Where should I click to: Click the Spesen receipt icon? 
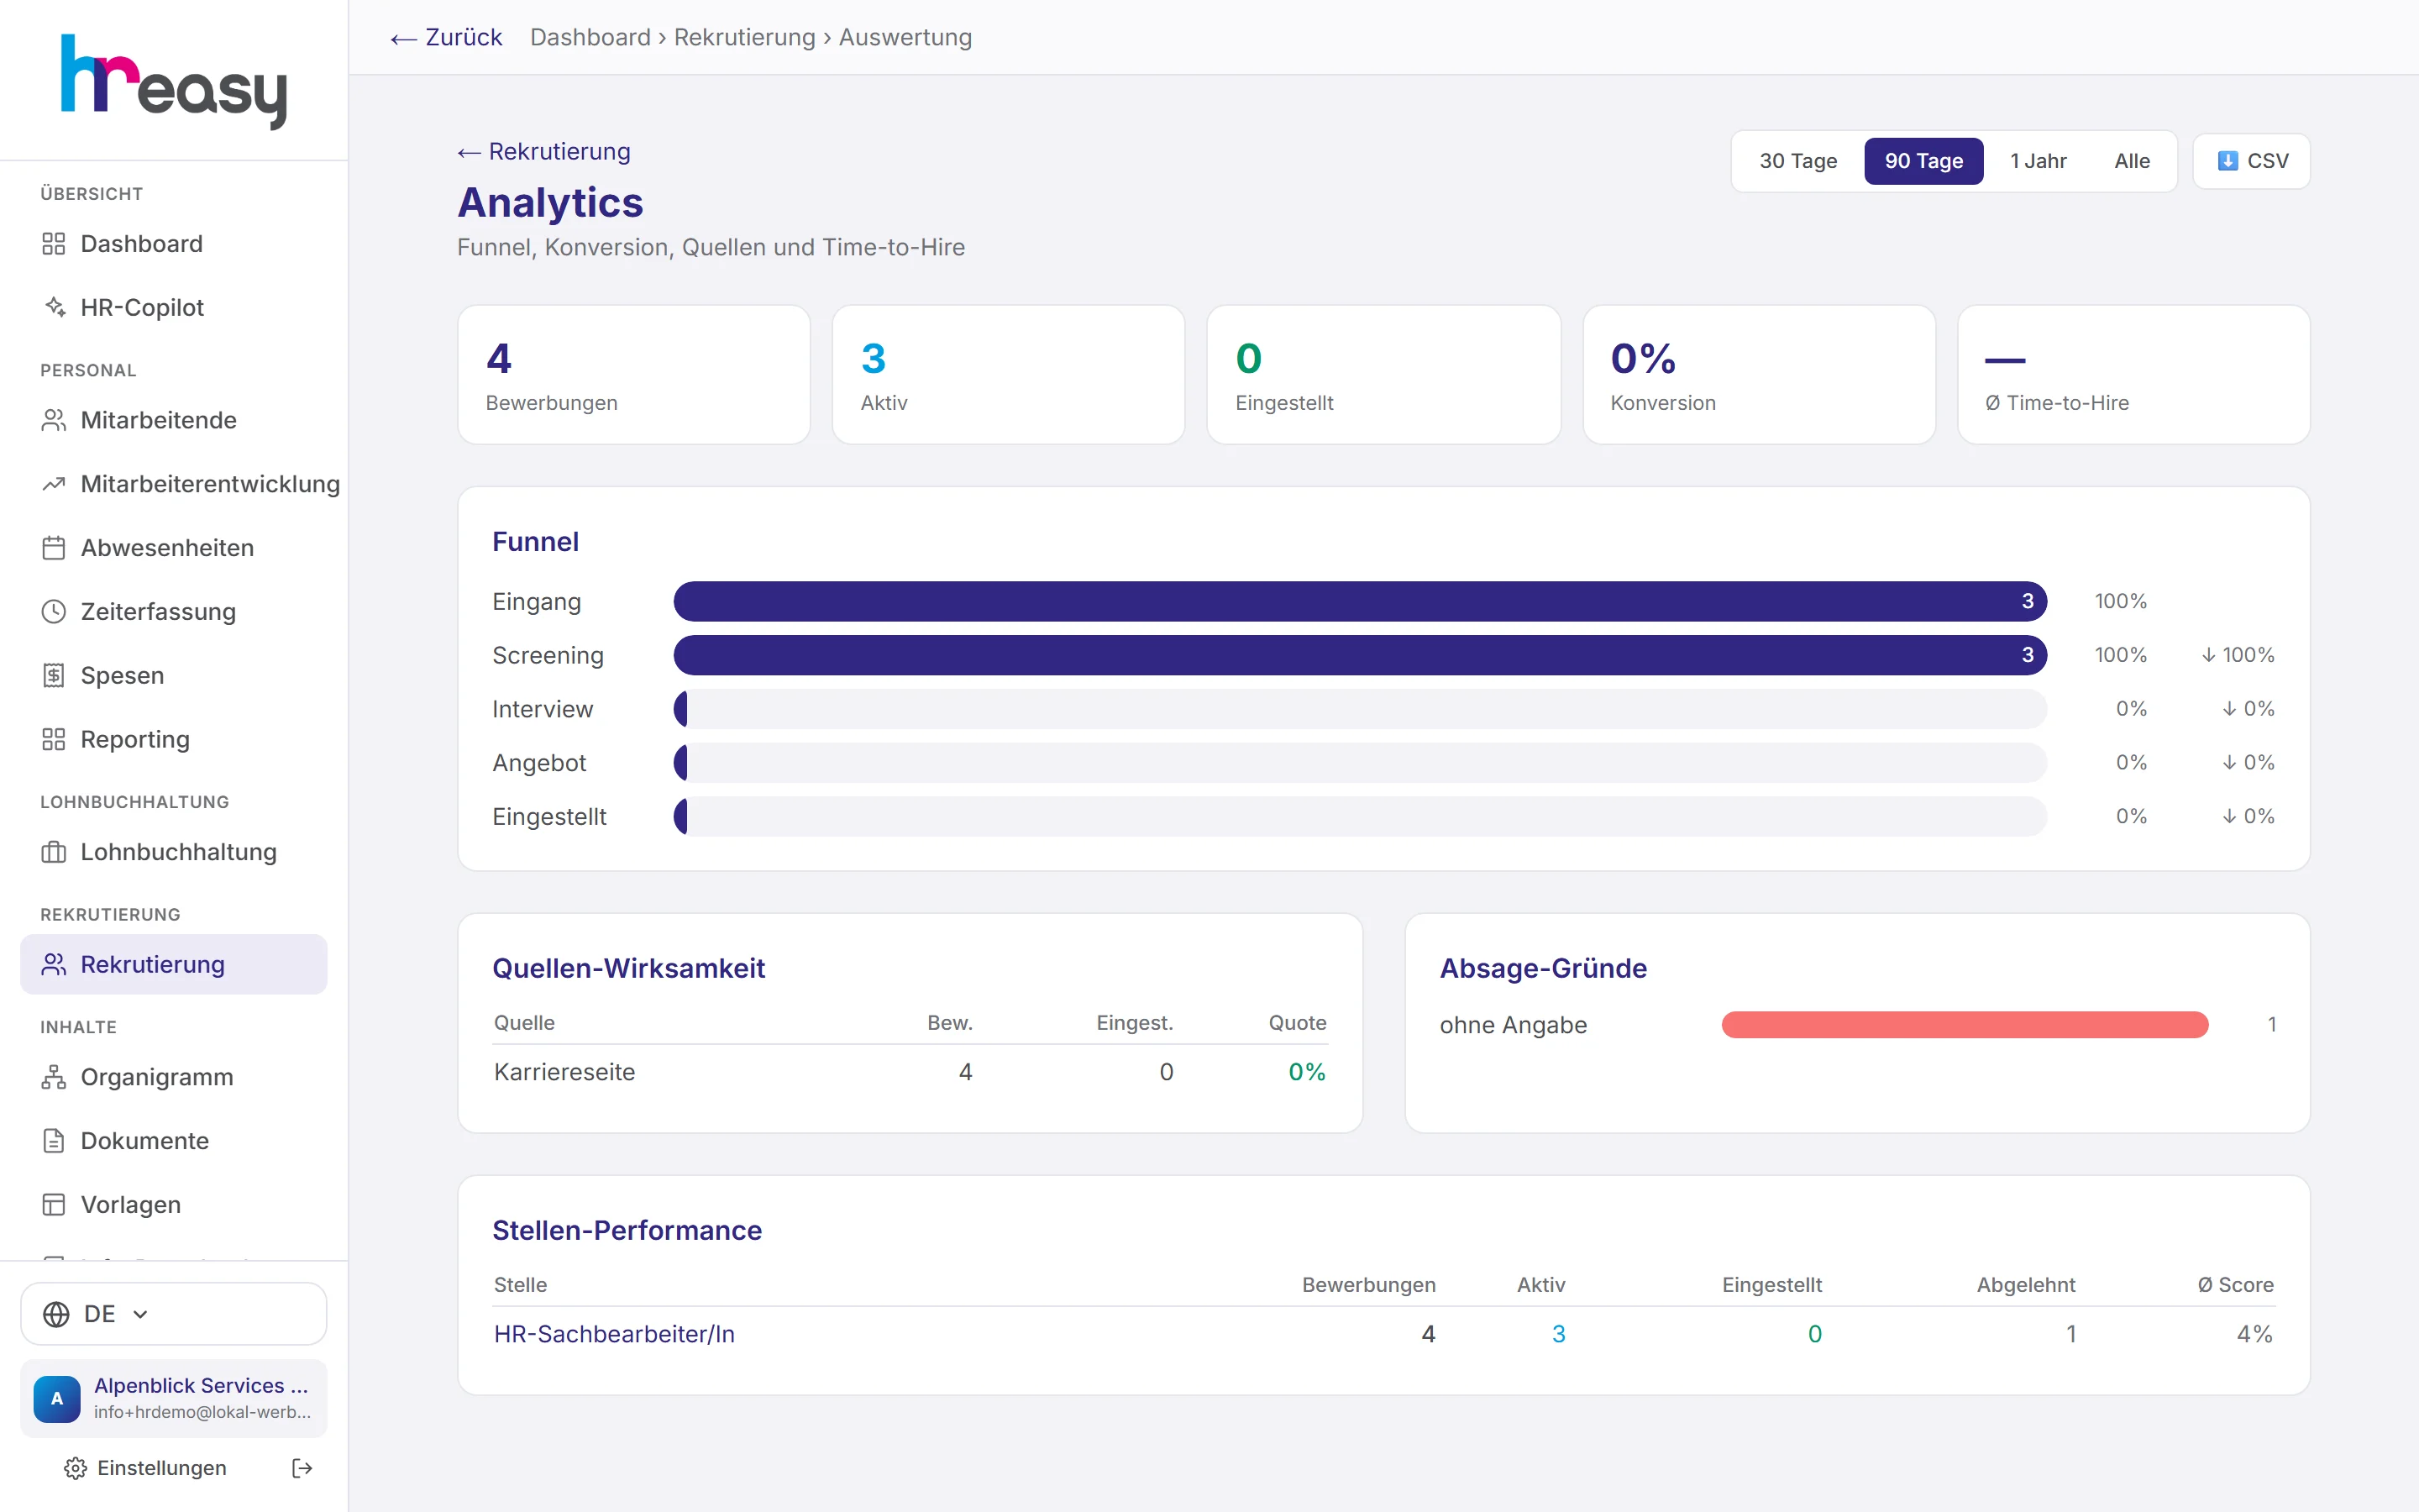(x=54, y=676)
